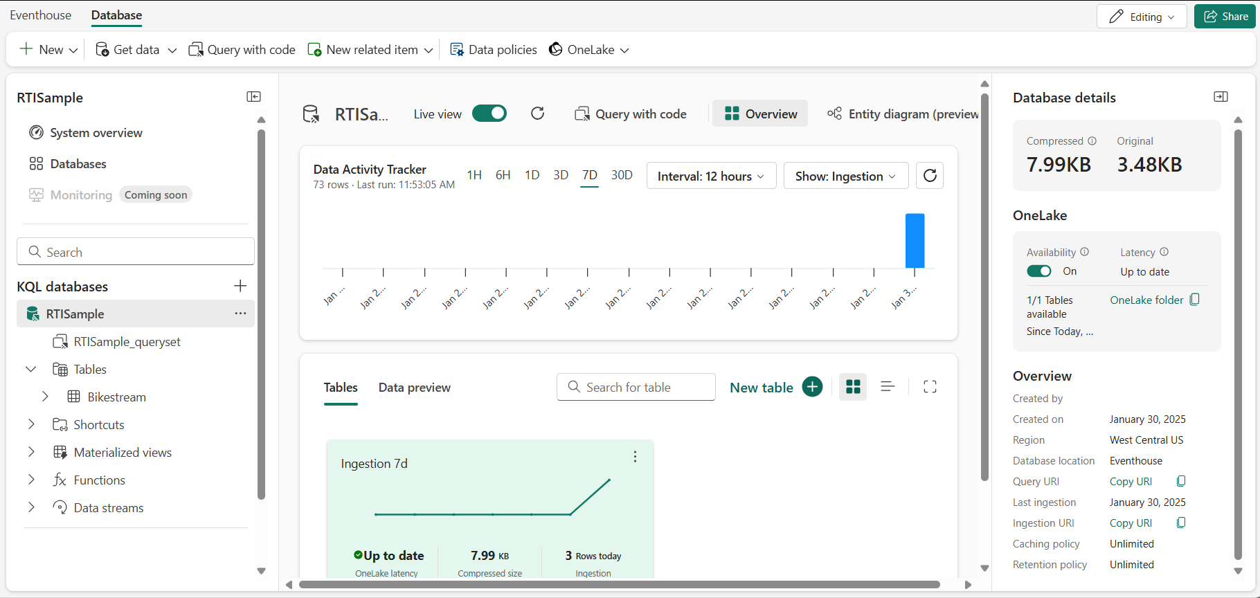
Task: Click Copy URI for Query URI
Action: coord(1131,482)
